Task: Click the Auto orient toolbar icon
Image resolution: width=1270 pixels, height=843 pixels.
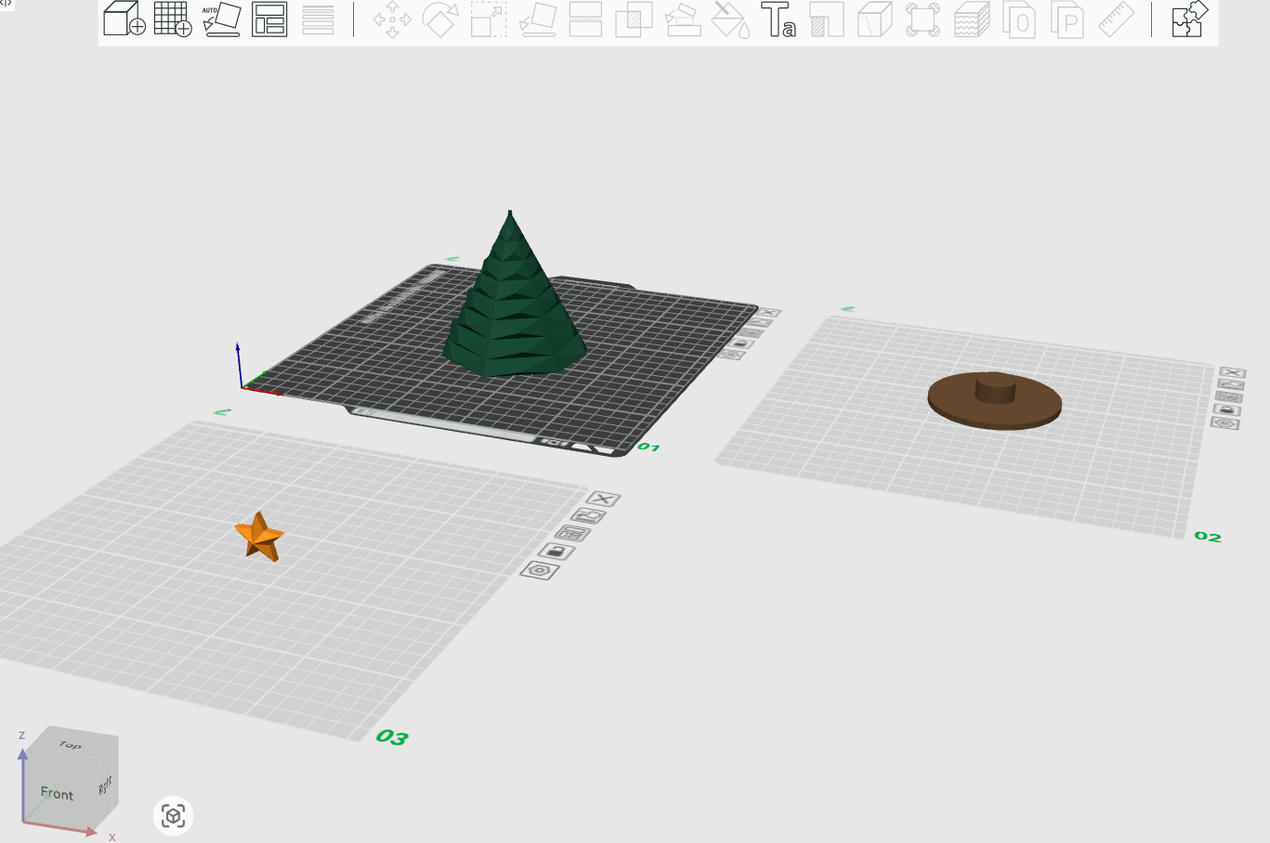Action: coord(221,19)
